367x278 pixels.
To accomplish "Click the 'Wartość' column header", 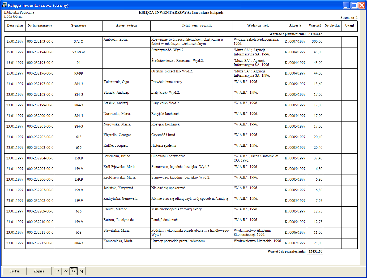I will coord(315,26).
